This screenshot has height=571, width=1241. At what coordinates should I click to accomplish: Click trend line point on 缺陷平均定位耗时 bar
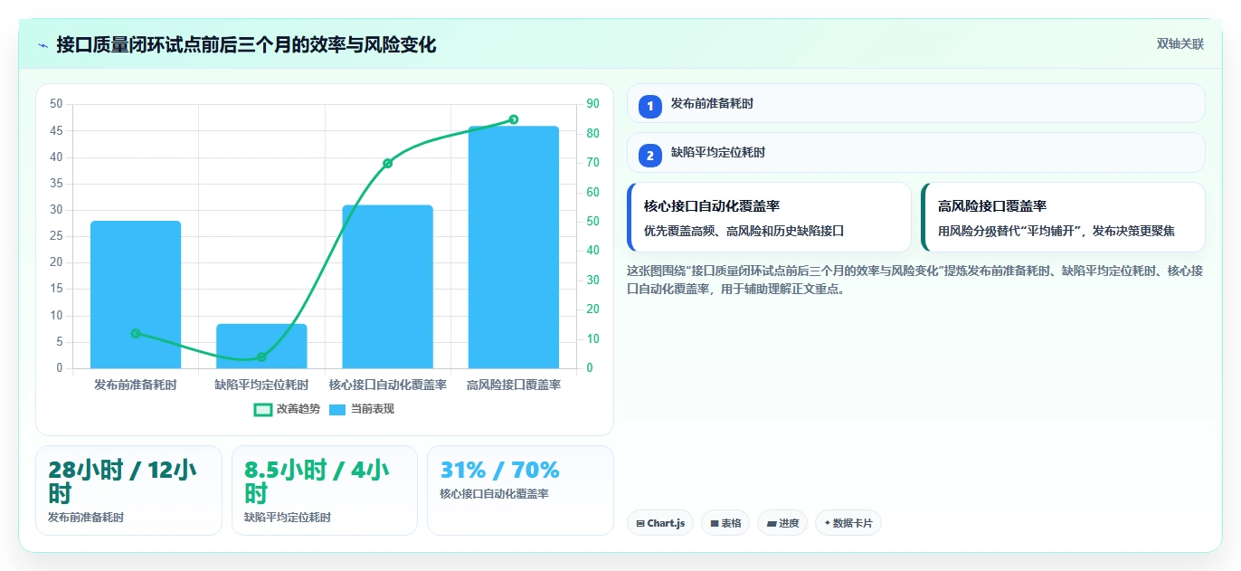(261, 357)
